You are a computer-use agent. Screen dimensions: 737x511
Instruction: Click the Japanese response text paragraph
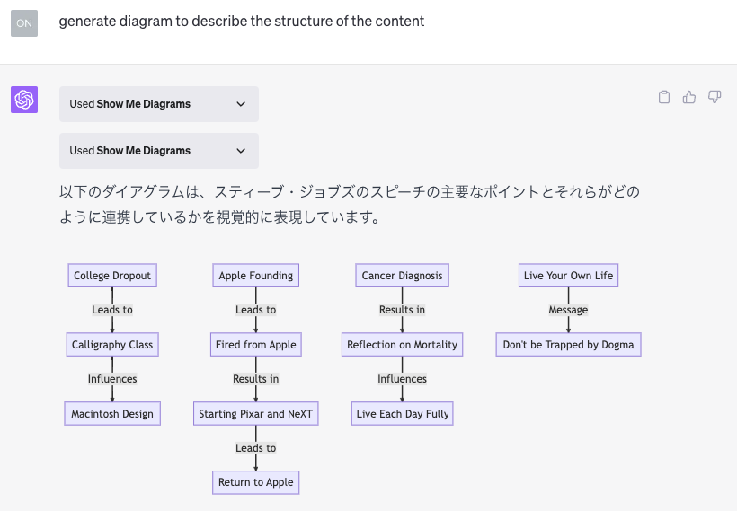(349, 205)
